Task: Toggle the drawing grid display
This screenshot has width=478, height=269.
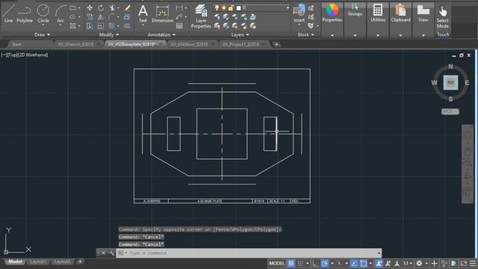Action: 291,263
